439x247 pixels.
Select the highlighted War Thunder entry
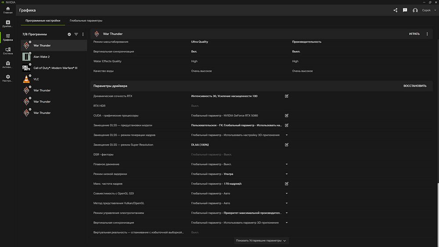(x=54, y=45)
